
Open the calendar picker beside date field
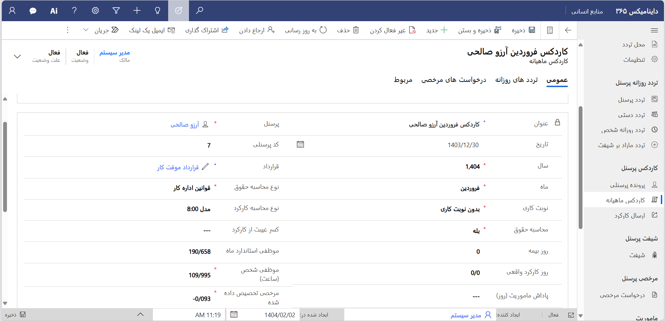(300, 144)
